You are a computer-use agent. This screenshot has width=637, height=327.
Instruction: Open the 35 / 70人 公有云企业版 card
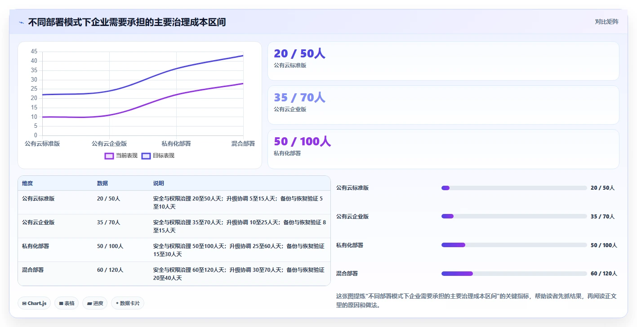(x=443, y=105)
